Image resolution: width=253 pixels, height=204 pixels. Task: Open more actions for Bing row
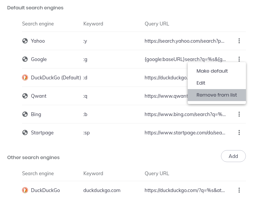(x=239, y=114)
